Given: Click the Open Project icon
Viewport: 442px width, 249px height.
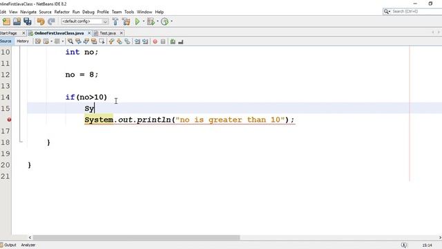Looking at the screenshot, I should pyautogui.click(x=17, y=21).
